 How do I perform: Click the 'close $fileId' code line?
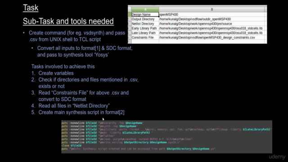tap(72, 145)
